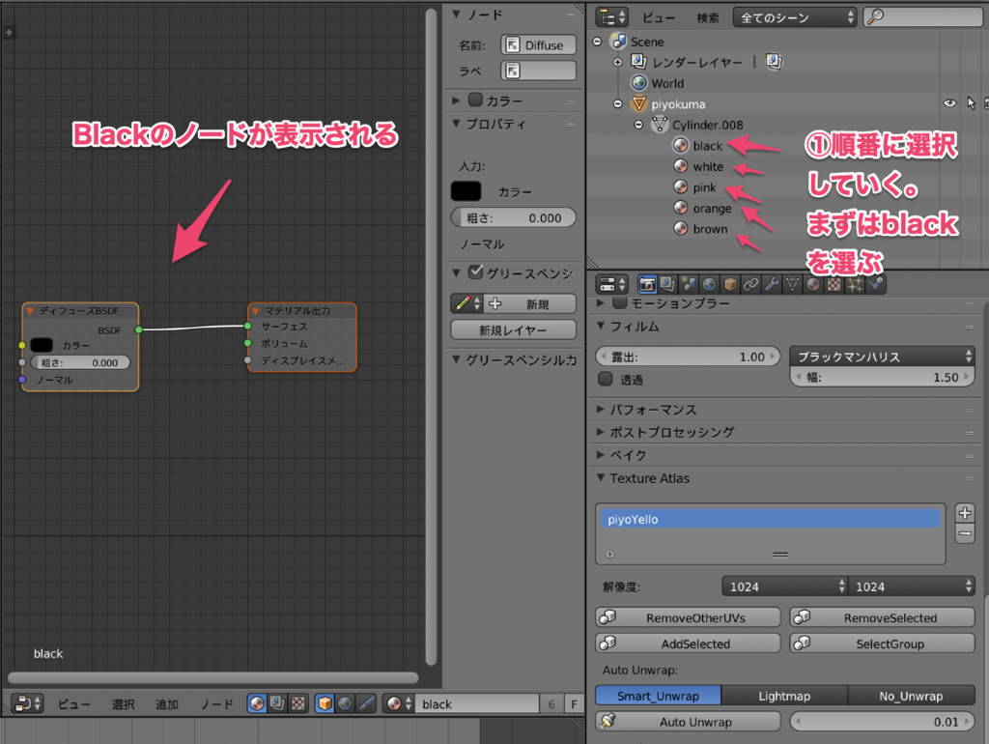The image size is (989, 744).
Task: Toggle the モーションブラー checkbox
Action: pyautogui.click(x=620, y=303)
